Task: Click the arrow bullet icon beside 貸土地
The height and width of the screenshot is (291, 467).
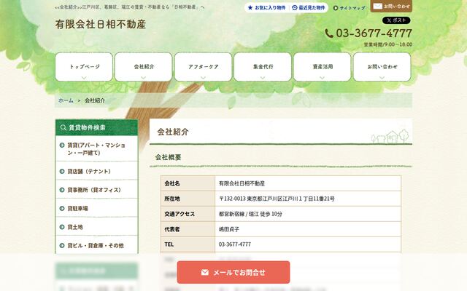Action: [62, 227]
